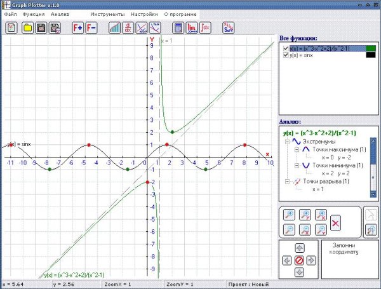Click the curves intersection tool icon
The image size is (381, 289).
142,28
